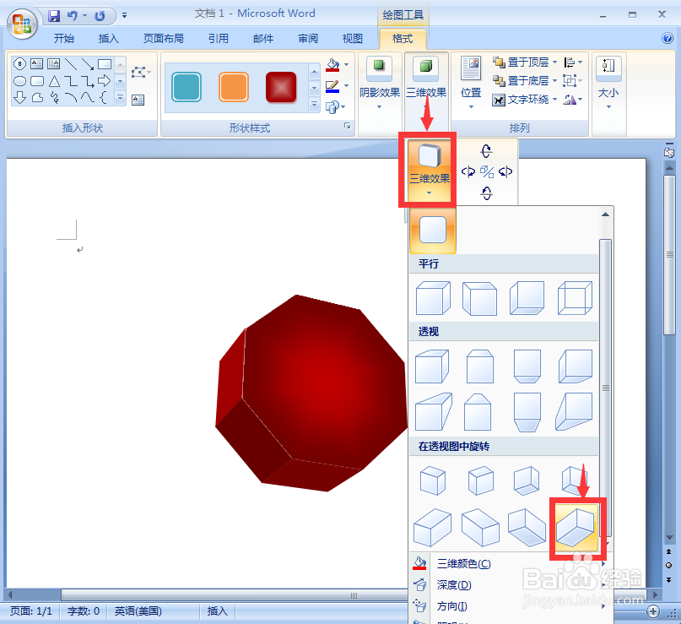Image resolution: width=681 pixels, height=624 pixels.
Task: Click the 页面: 1/1 page indicator
Action: click(31, 611)
